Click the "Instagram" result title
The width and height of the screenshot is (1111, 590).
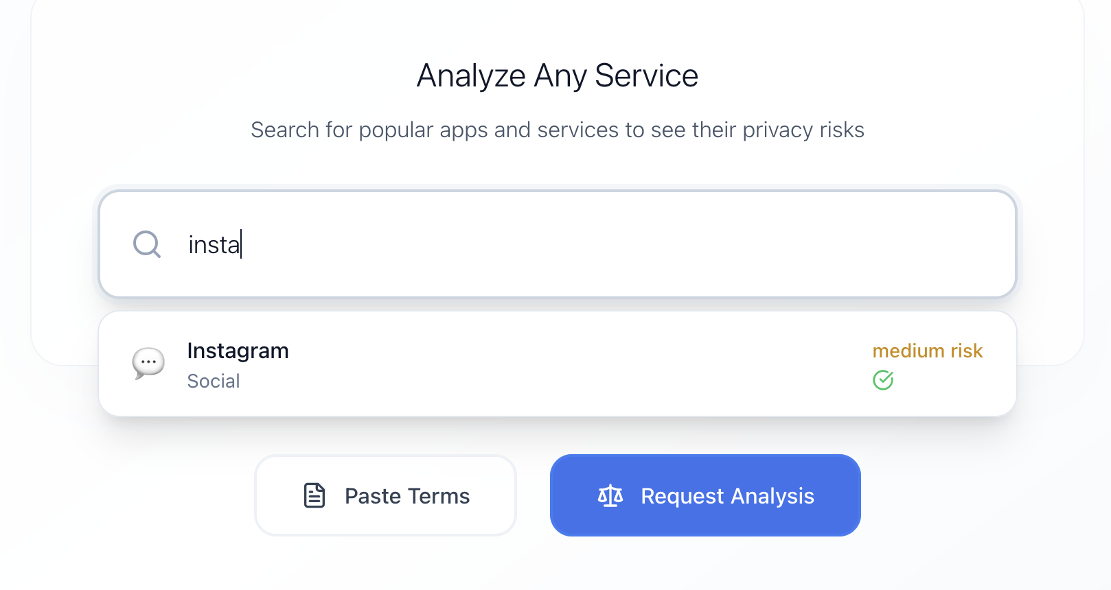238,351
